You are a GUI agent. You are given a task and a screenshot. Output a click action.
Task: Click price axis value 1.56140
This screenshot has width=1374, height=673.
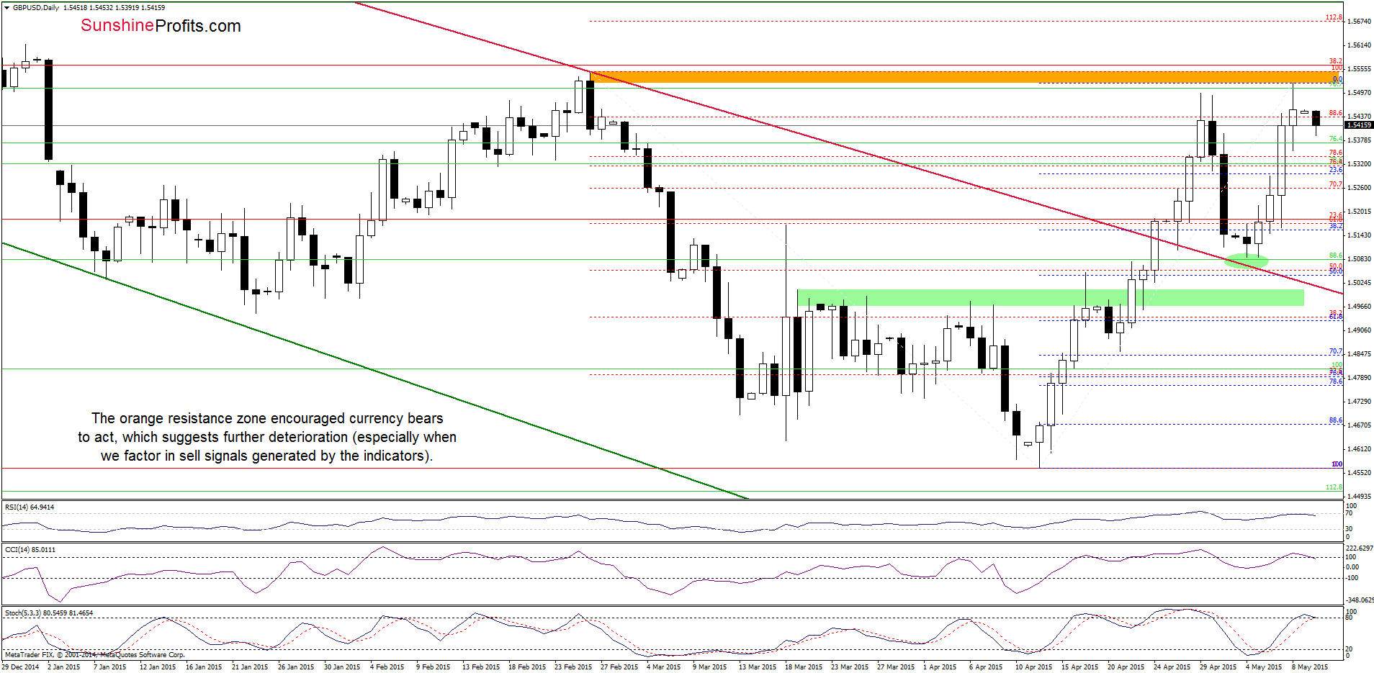coord(1359,45)
